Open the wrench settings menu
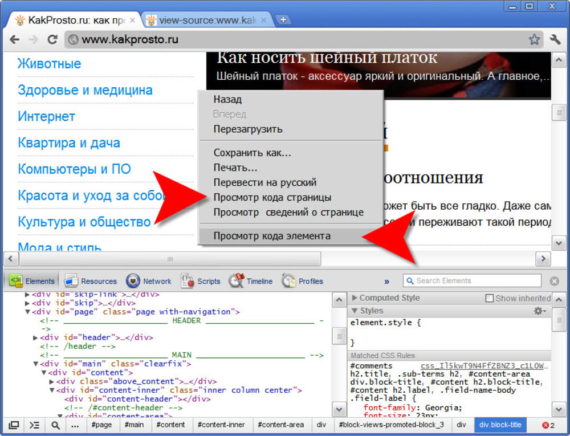 coord(555,39)
